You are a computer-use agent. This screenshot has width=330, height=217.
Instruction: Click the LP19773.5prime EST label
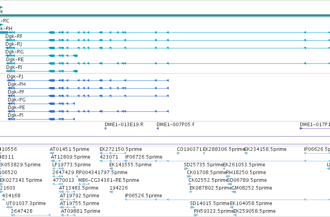(x=71, y=165)
